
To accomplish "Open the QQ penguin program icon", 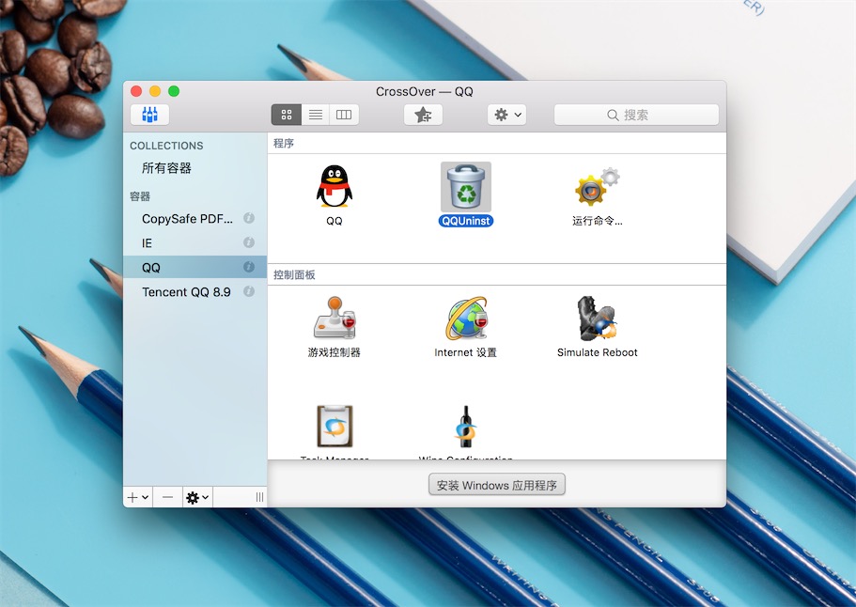I will tap(335, 187).
